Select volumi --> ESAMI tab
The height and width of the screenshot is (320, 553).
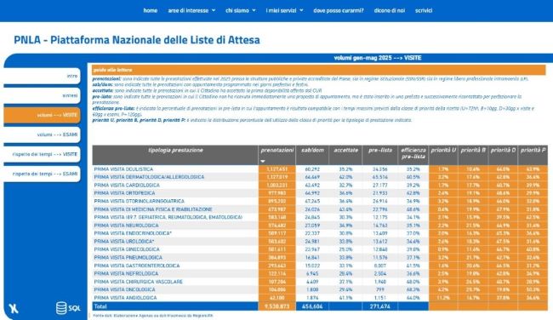click(42, 134)
